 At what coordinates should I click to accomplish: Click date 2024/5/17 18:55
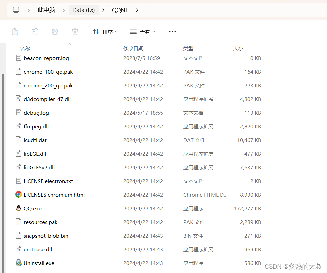143,113
